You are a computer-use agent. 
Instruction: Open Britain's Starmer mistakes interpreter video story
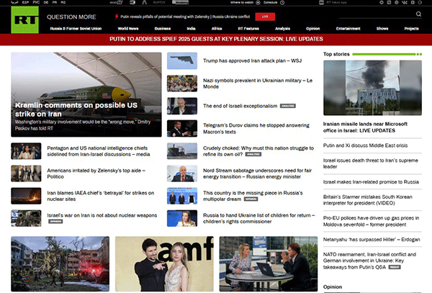coord(367,200)
